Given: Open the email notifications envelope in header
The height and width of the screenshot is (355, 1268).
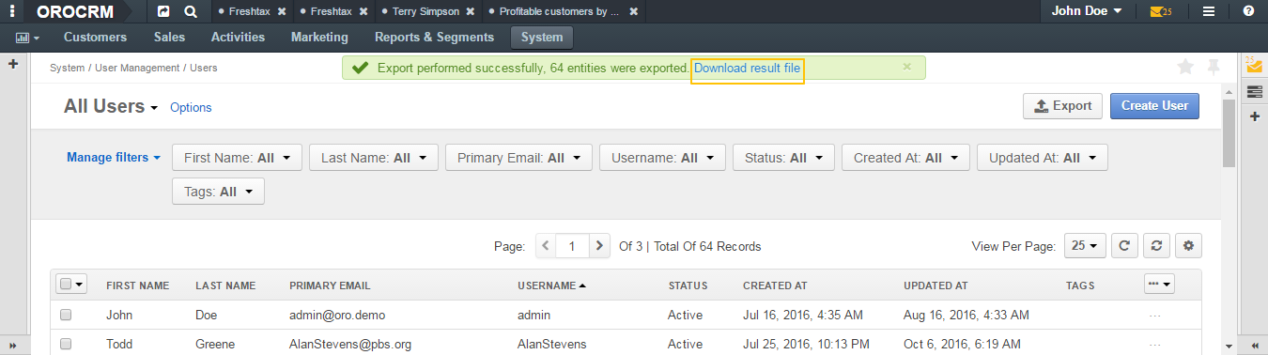Looking at the screenshot, I should pyautogui.click(x=1161, y=12).
